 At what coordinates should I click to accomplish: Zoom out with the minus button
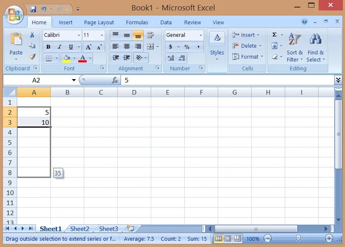[x=268, y=238]
